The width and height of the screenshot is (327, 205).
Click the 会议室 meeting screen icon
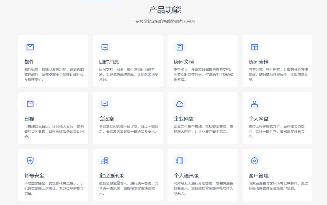click(105, 104)
